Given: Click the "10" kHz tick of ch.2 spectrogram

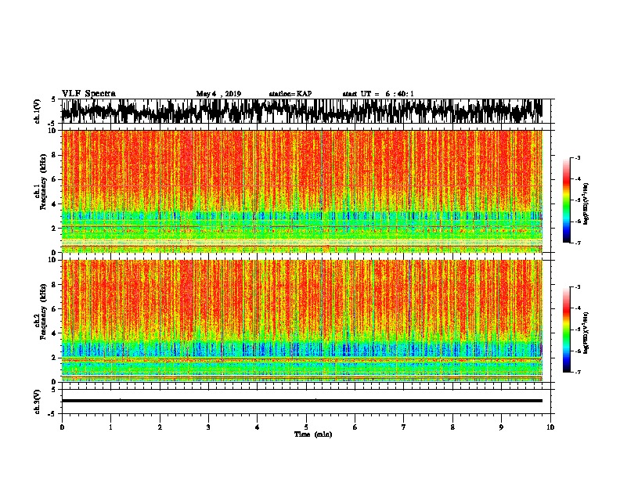Looking at the screenshot, I should tap(52, 260).
